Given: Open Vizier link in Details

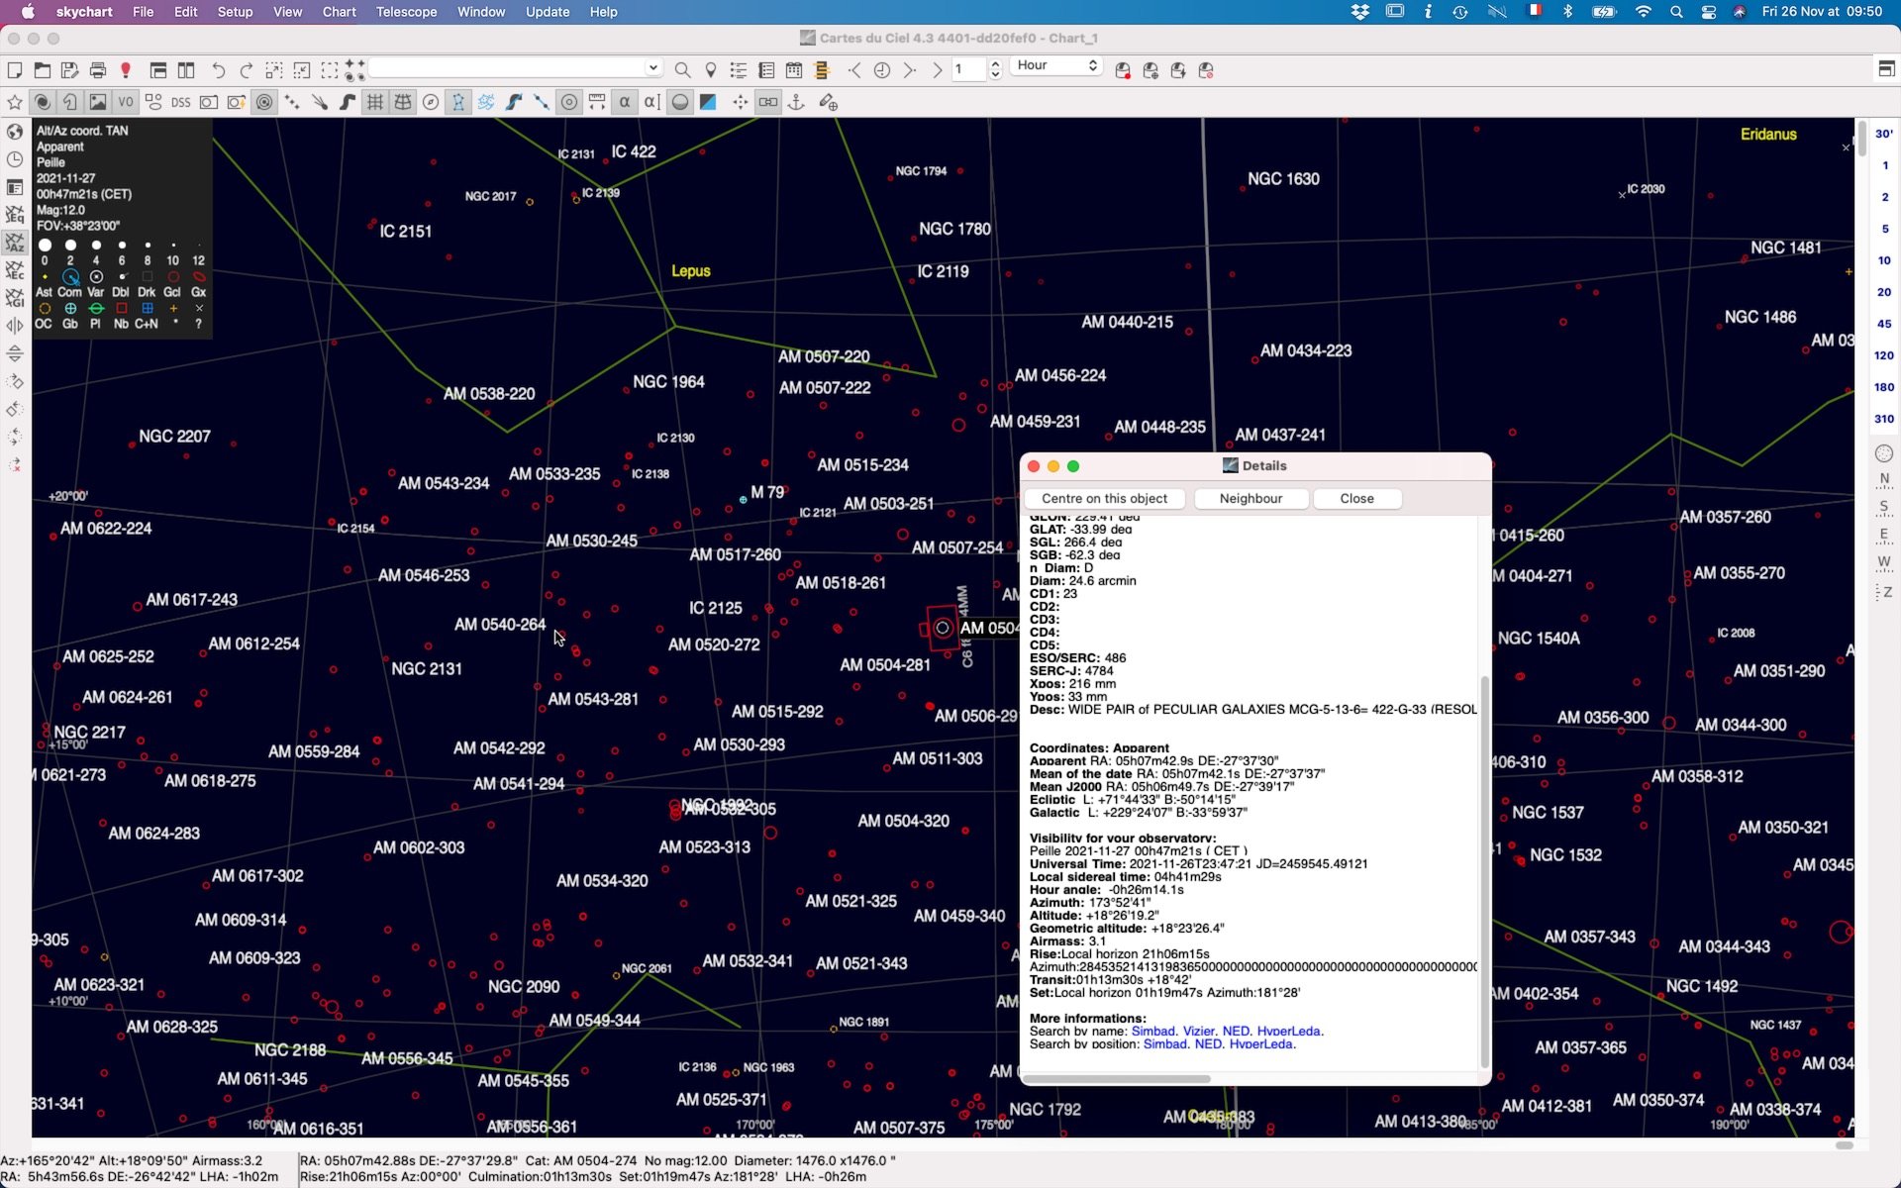Looking at the screenshot, I should pos(1198,1031).
